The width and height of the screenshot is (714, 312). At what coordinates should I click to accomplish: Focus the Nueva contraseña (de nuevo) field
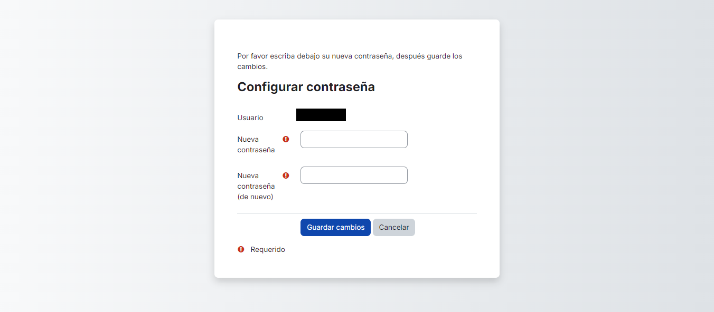pyautogui.click(x=354, y=175)
